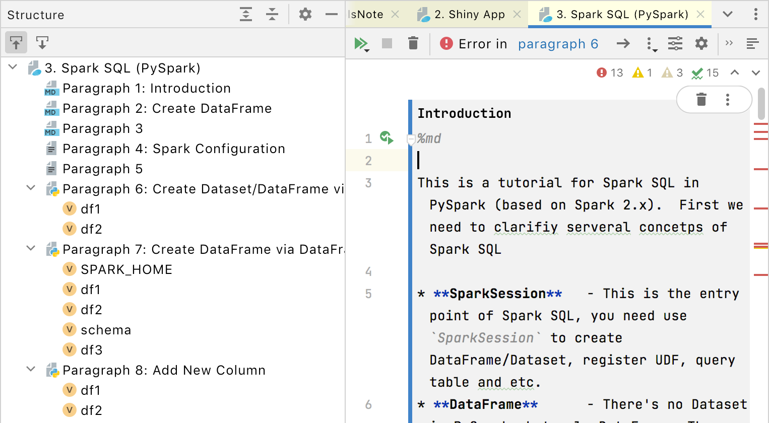Image resolution: width=769 pixels, height=423 pixels.
Task: Collapse Paragraph 6 tree node
Action: click(31, 188)
